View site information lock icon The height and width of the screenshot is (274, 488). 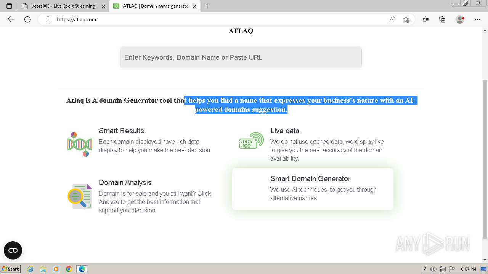pyautogui.click(x=48, y=19)
